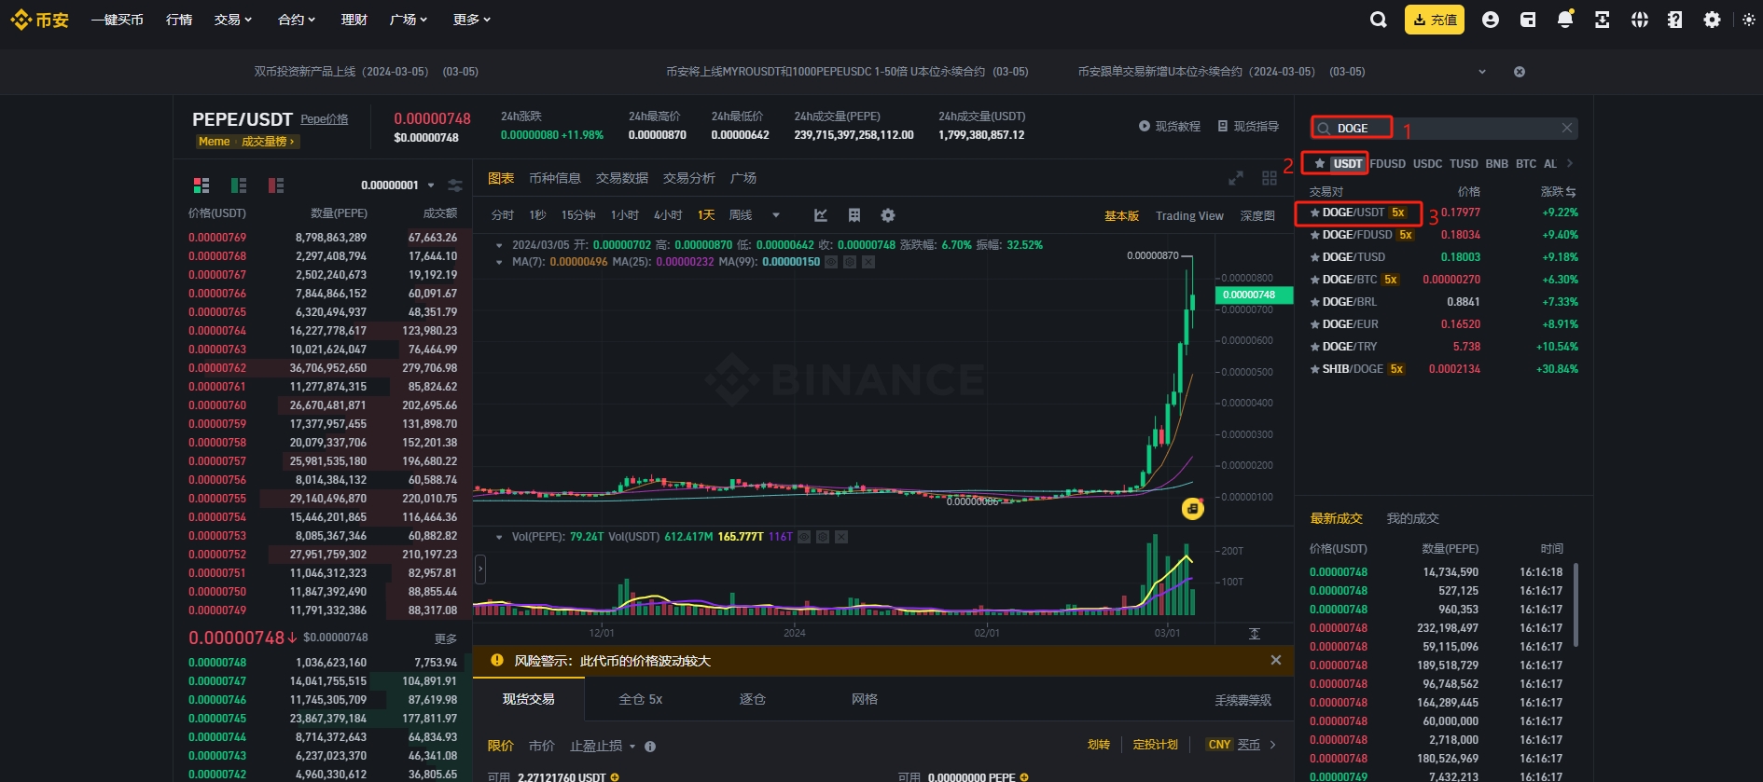
Task: Expand the 合约 menu dropdown
Action: 297,20
